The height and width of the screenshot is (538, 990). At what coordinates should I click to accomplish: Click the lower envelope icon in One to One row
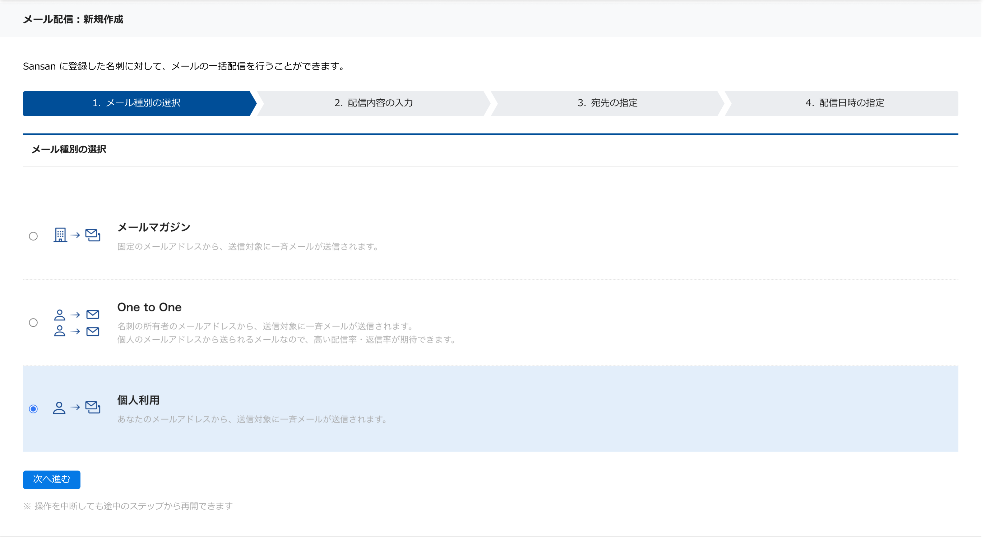tap(93, 331)
